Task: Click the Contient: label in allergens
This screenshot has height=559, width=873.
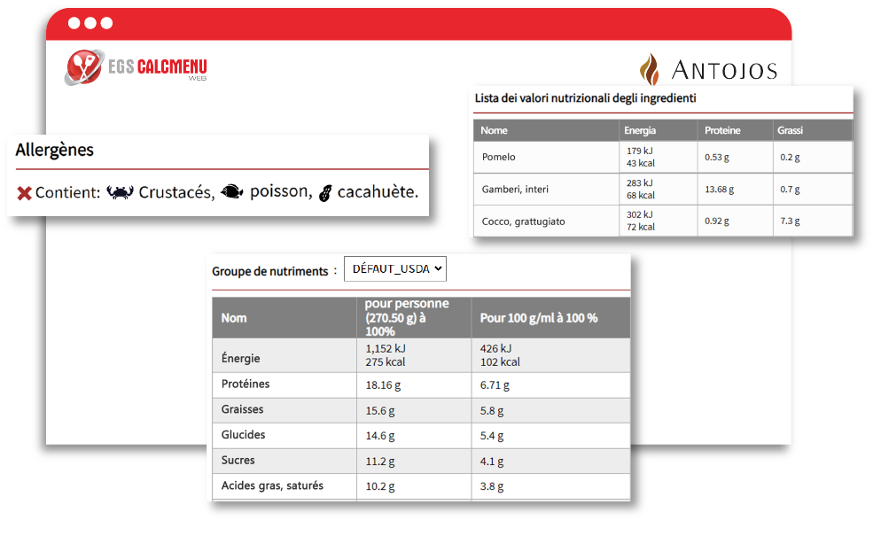Action: [68, 192]
